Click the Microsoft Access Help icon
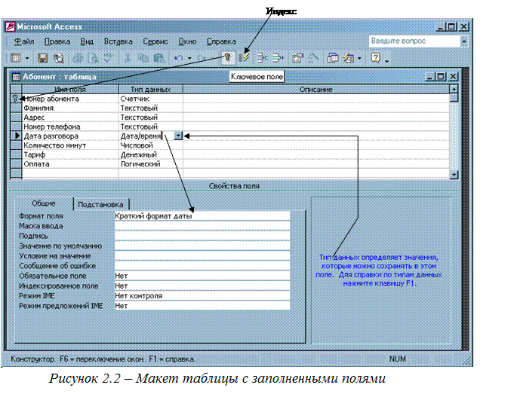The width and height of the screenshot is (517, 394). [376, 58]
